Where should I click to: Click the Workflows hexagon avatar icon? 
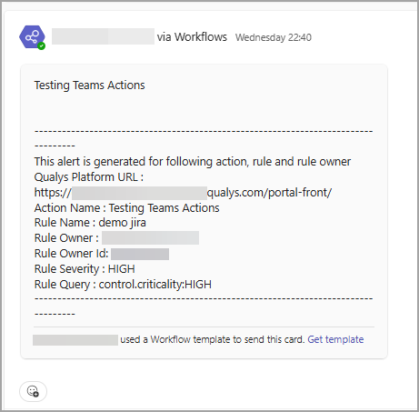(32, 37)
